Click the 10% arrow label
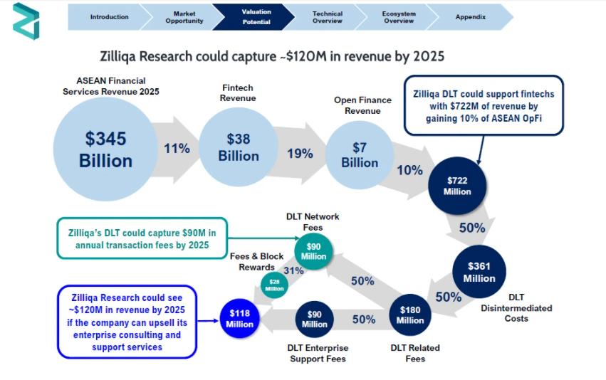The width and height of the screenshot is (606, 380). point(409,170)
